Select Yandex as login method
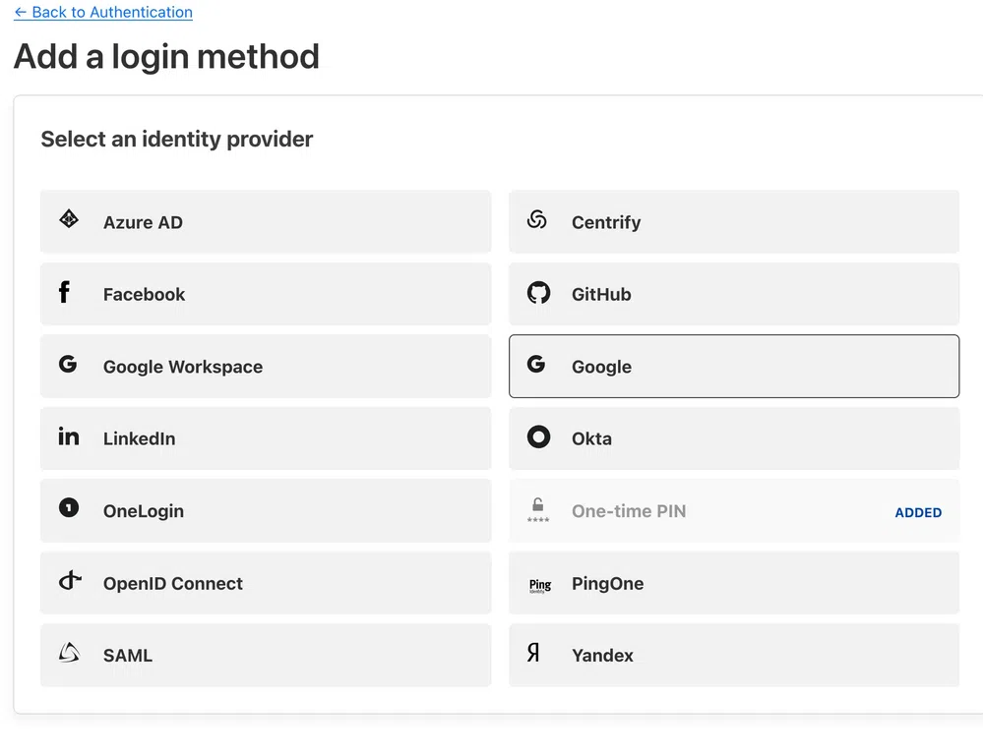 click(734, 655)
